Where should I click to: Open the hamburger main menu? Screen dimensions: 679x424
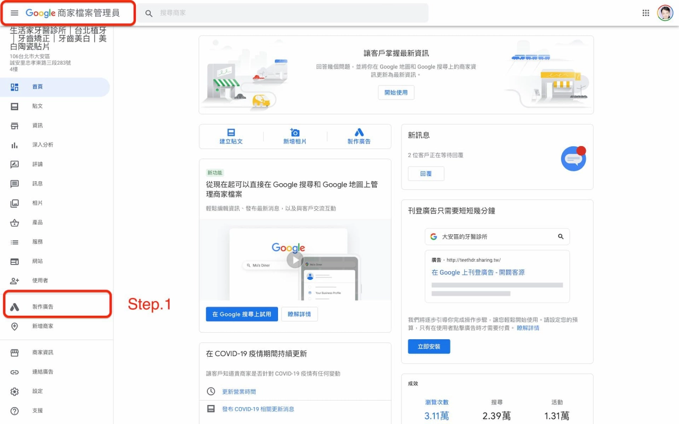pos(14,13)
